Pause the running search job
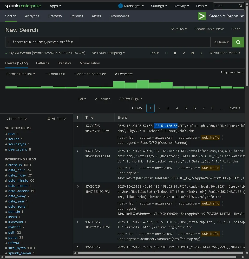The height and width of the screenshot is (259, 249). pos(166,53)
